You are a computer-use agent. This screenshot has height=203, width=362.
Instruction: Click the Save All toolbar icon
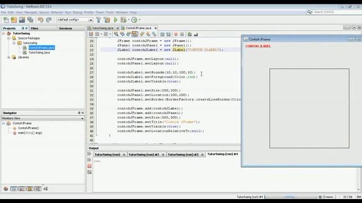point(30,20)
